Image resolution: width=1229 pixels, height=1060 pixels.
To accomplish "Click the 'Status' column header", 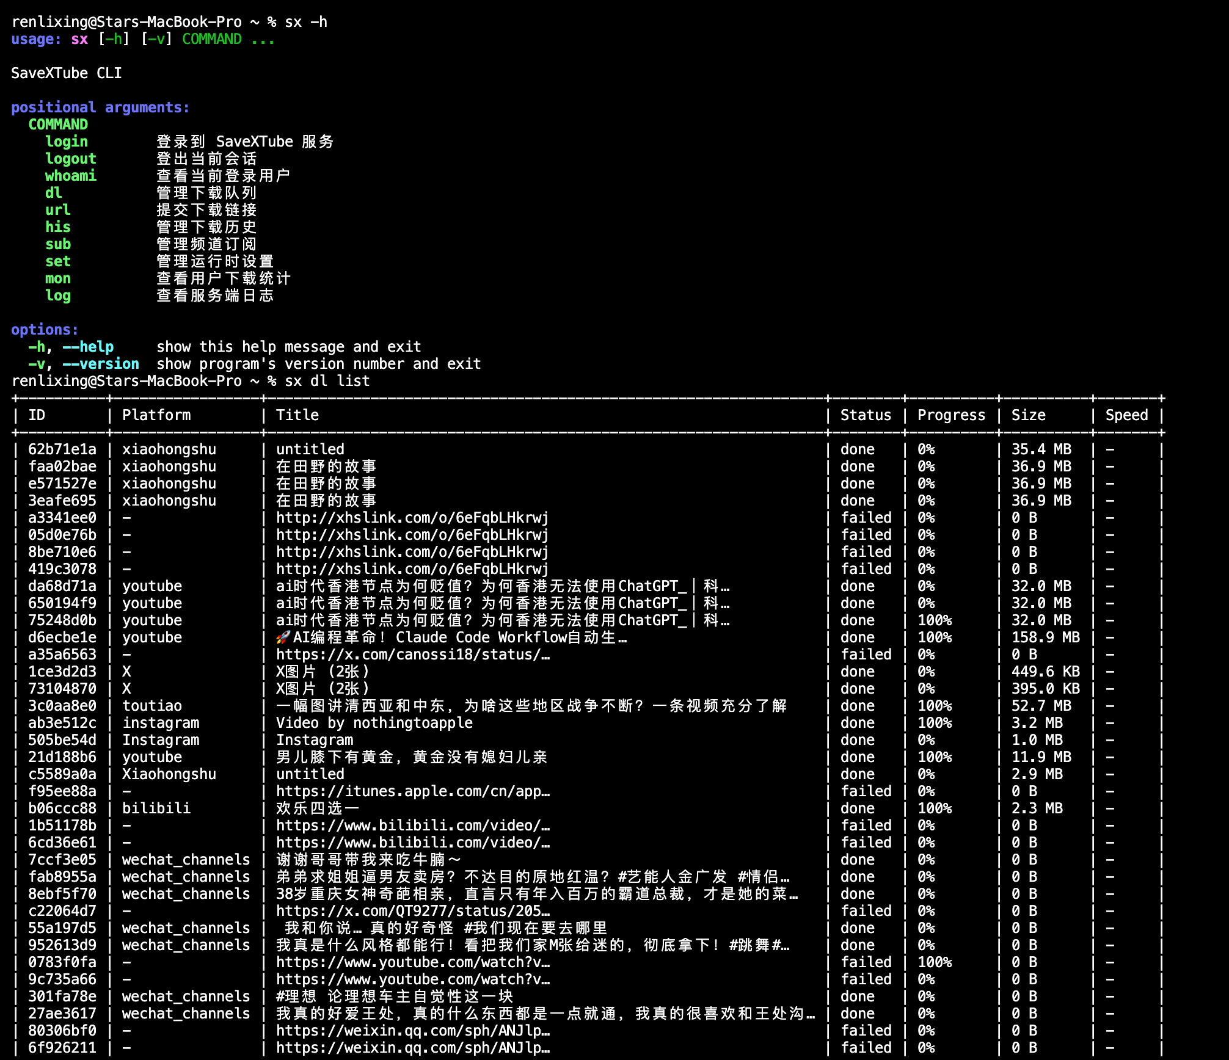I will (x=866, y=415).
